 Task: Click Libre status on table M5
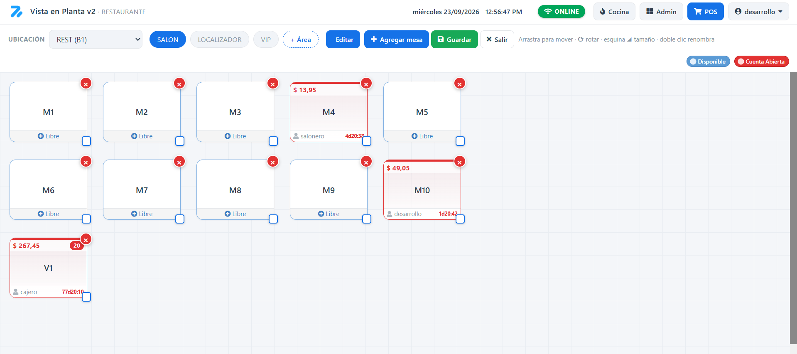pos(422,136)
